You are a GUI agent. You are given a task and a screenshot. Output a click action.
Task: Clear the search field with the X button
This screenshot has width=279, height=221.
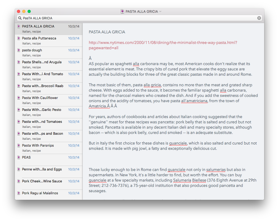(x=259, y=18)
